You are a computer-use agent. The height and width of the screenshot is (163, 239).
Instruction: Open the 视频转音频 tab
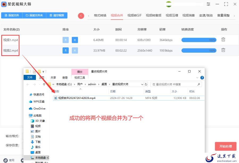pyautogui.click(x=153, y=15)
